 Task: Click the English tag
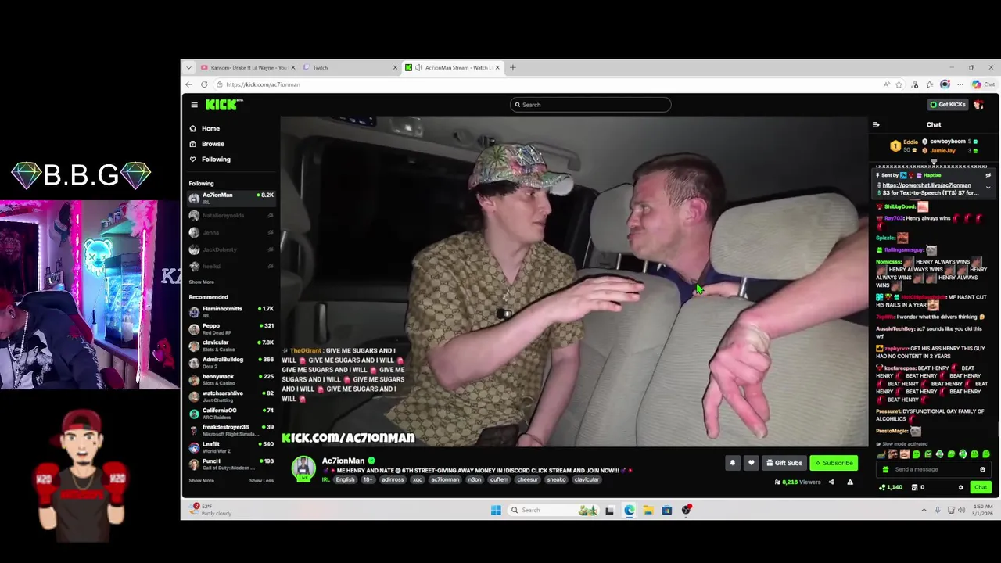pyautogui.click(x=345, y=480)
